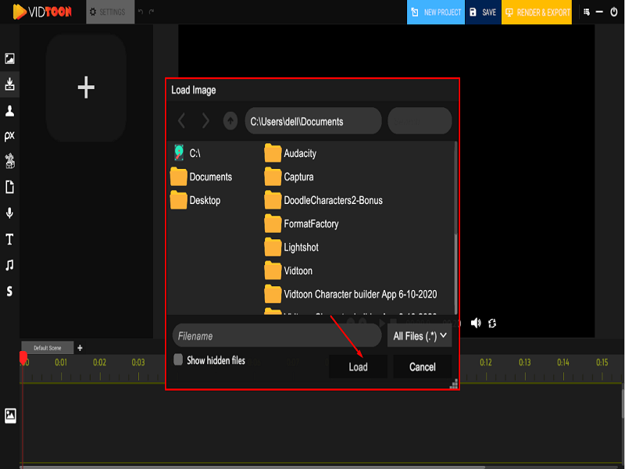
Task: Click the Load button
Action: [358, 367]
